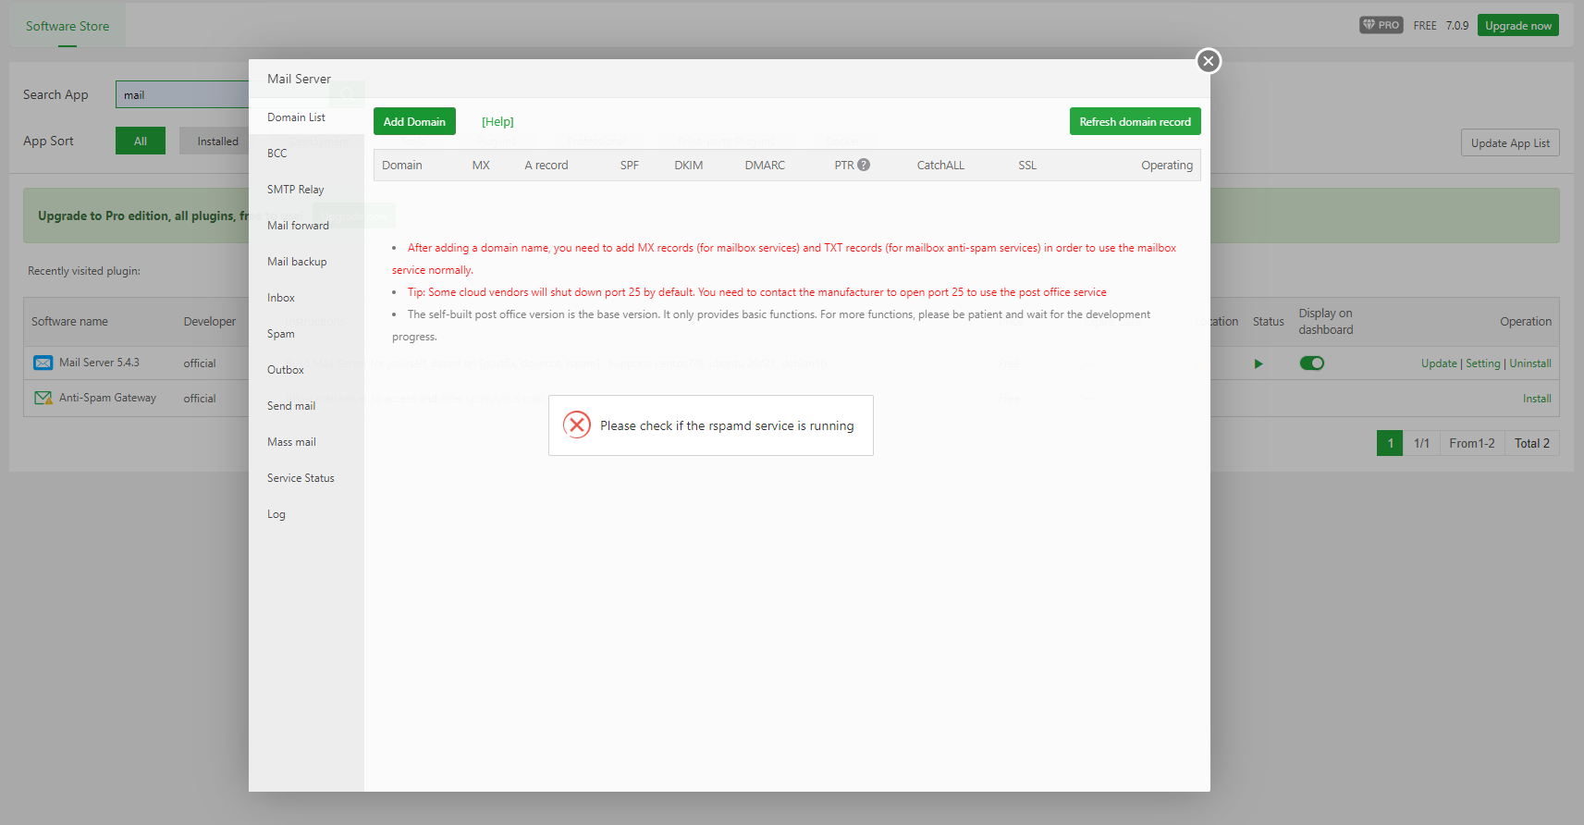Screen dimensions: 1584x825
Task: Click the rspamd service error message
Action: pyautogui.click(x=727, y=425)
